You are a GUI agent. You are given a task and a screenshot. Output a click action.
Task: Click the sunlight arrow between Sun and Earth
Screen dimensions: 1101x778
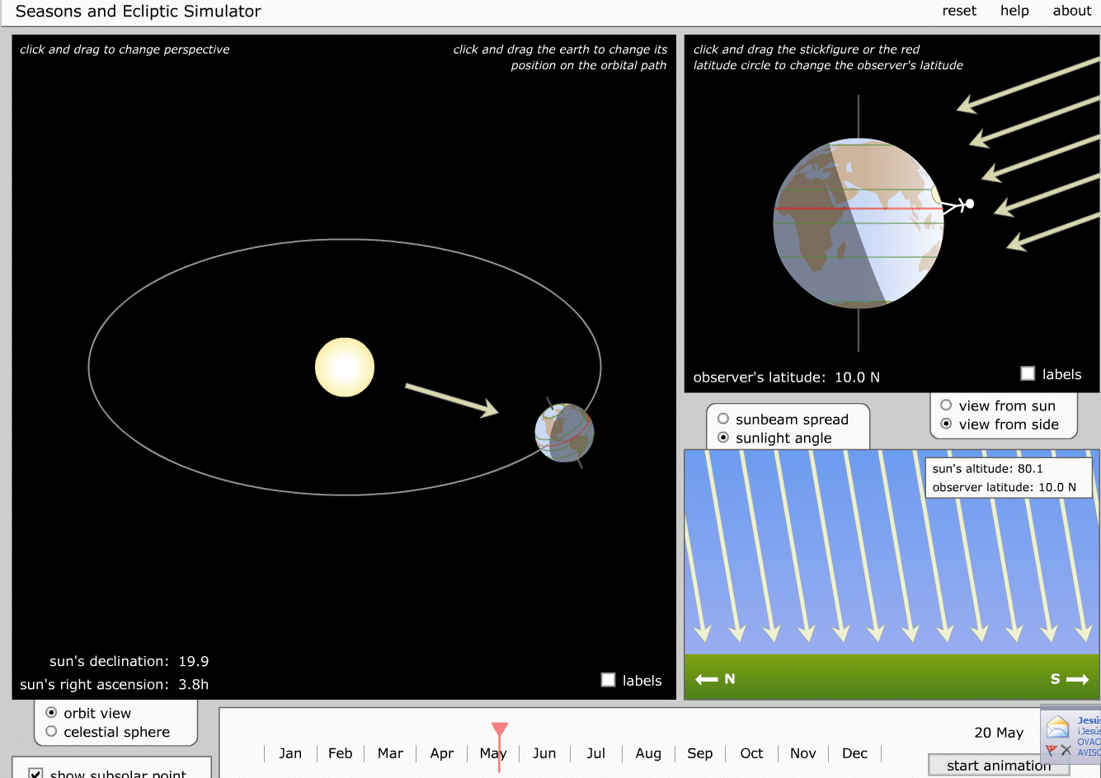pyautogui.click(x=452, y=399)
